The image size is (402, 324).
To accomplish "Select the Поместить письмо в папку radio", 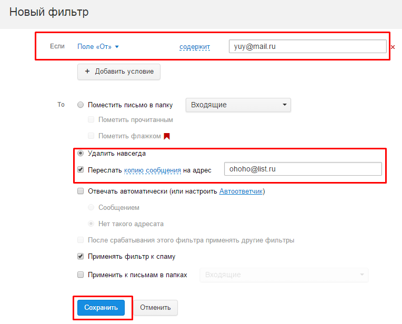I will (81, 105).
